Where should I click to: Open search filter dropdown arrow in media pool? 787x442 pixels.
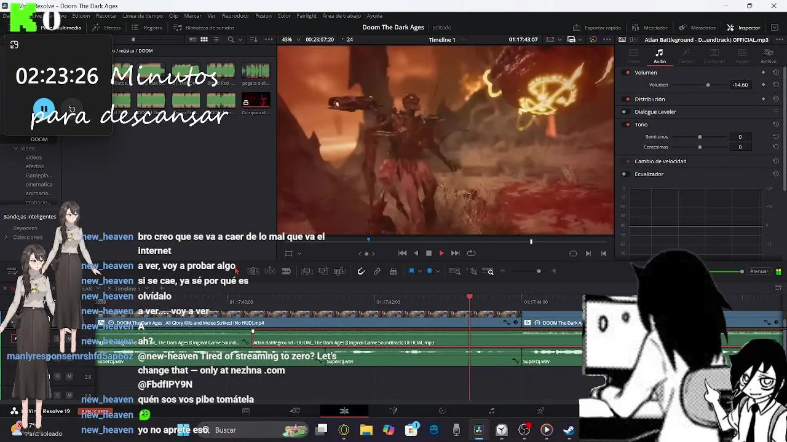click(240, 39)
